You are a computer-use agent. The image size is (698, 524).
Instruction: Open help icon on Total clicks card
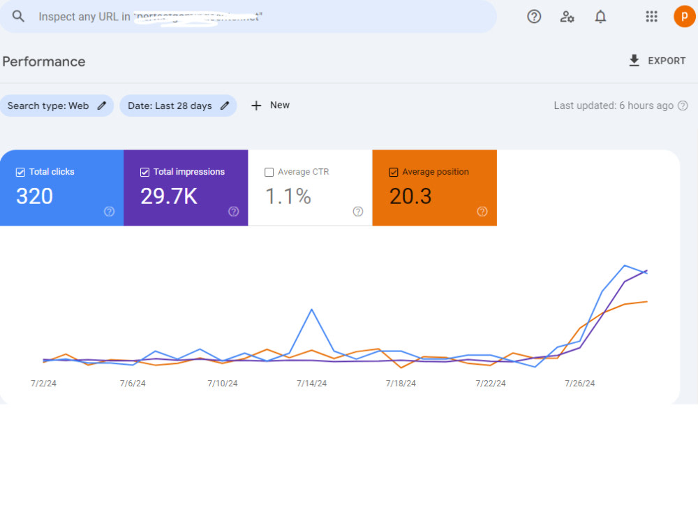coord(109,211)
